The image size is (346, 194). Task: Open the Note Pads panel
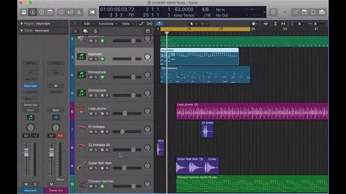(304, 12)
